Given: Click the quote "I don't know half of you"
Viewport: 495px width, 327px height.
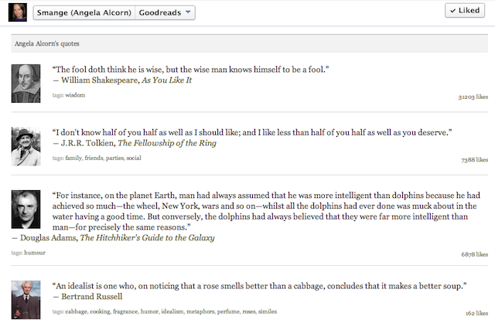Looking at the screenshot, I should [x=252, y=132].
